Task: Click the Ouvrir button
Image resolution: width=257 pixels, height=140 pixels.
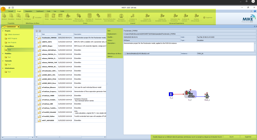Action: [x=231, y=137]
